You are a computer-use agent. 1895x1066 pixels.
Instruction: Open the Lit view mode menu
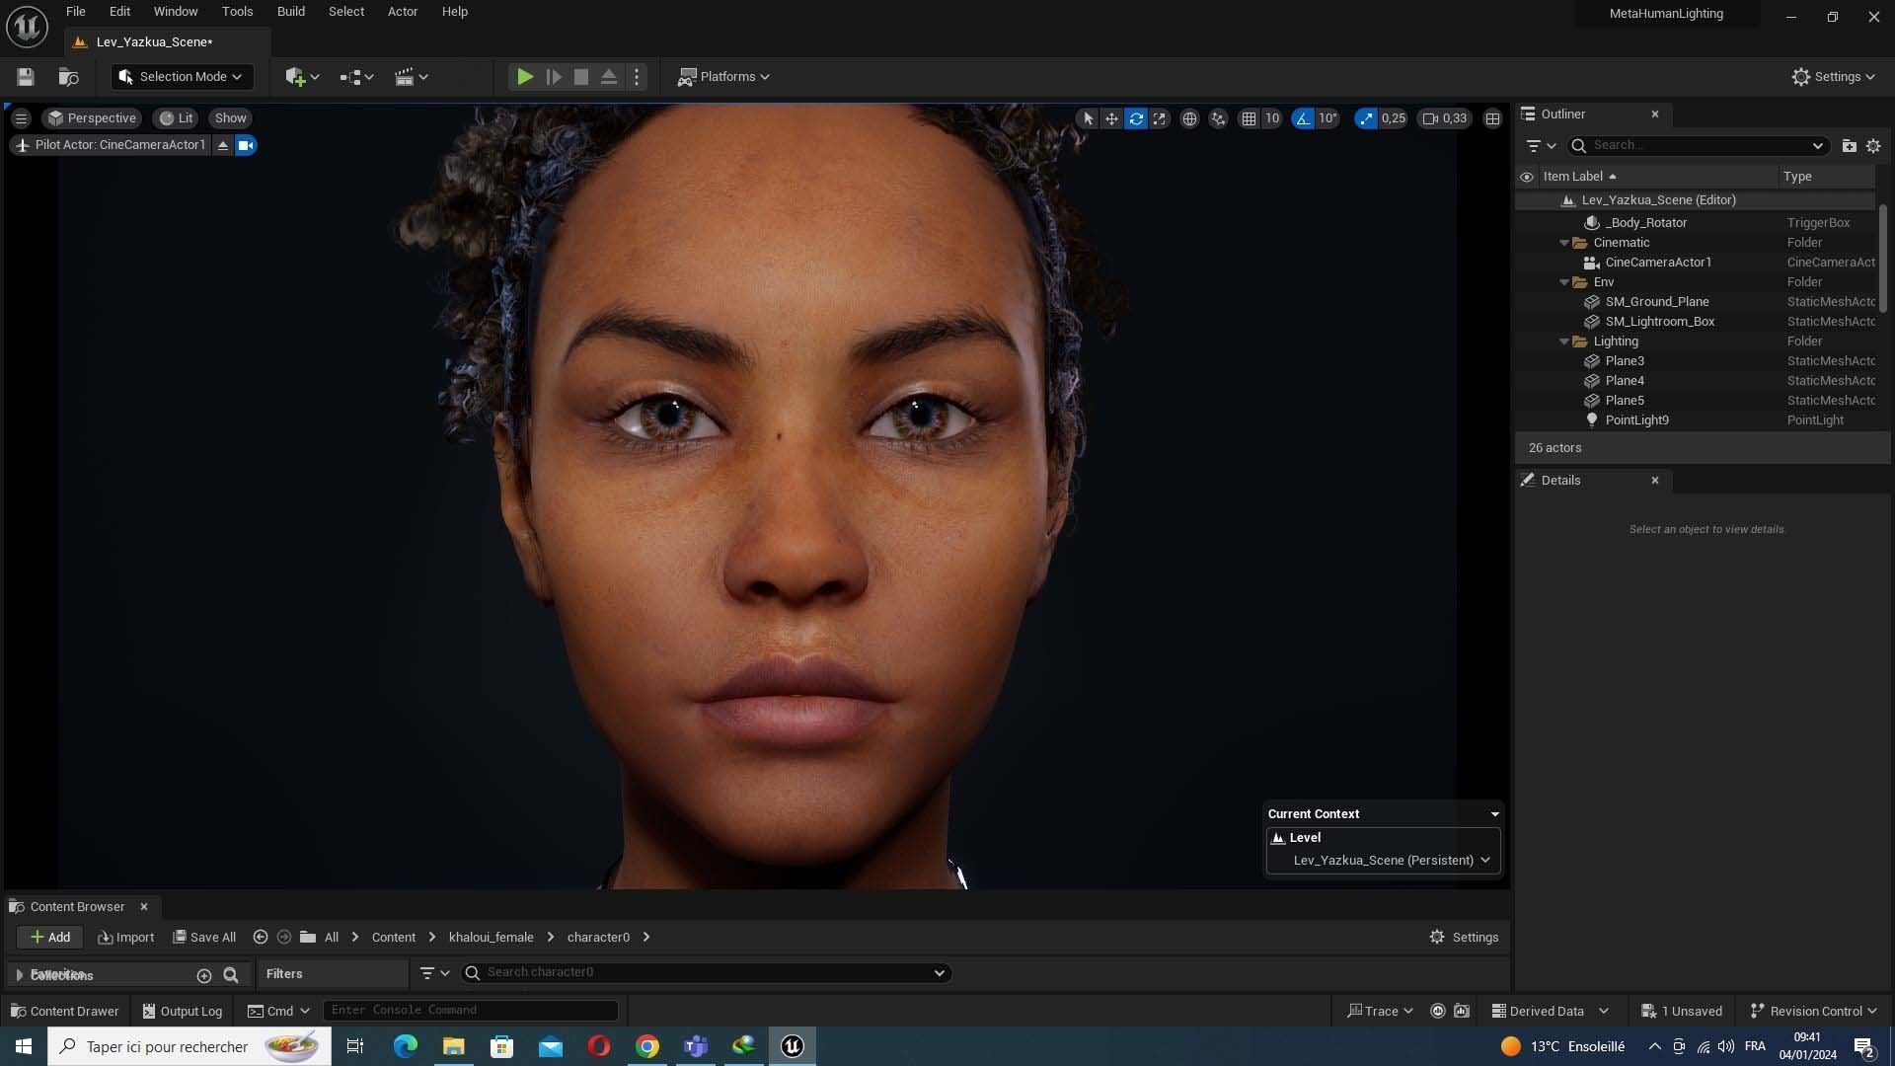pos(176,118)
